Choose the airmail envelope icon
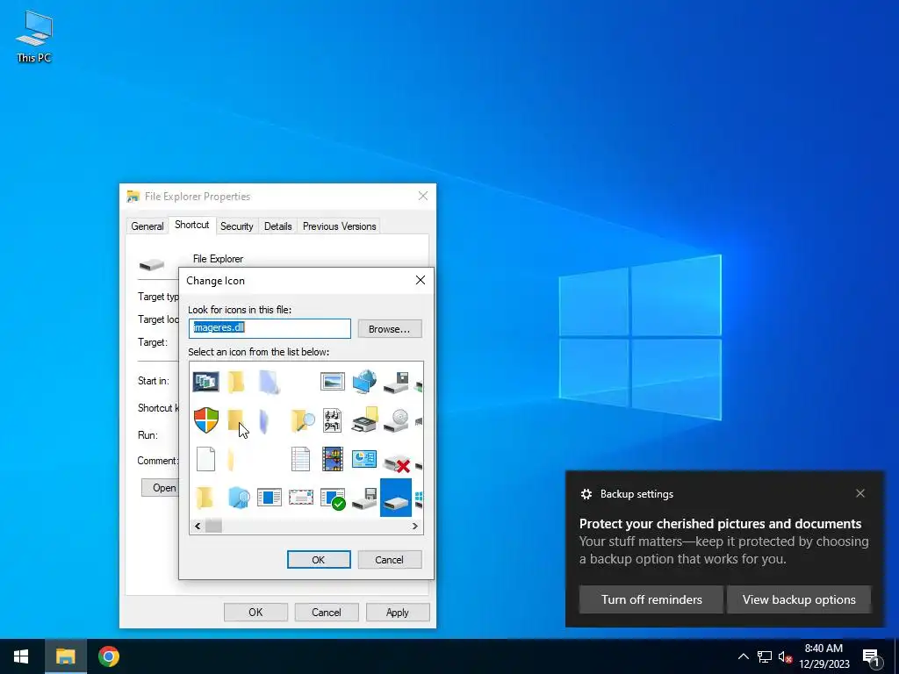Viewport: 899px width, 674px height. coord(301,497)
